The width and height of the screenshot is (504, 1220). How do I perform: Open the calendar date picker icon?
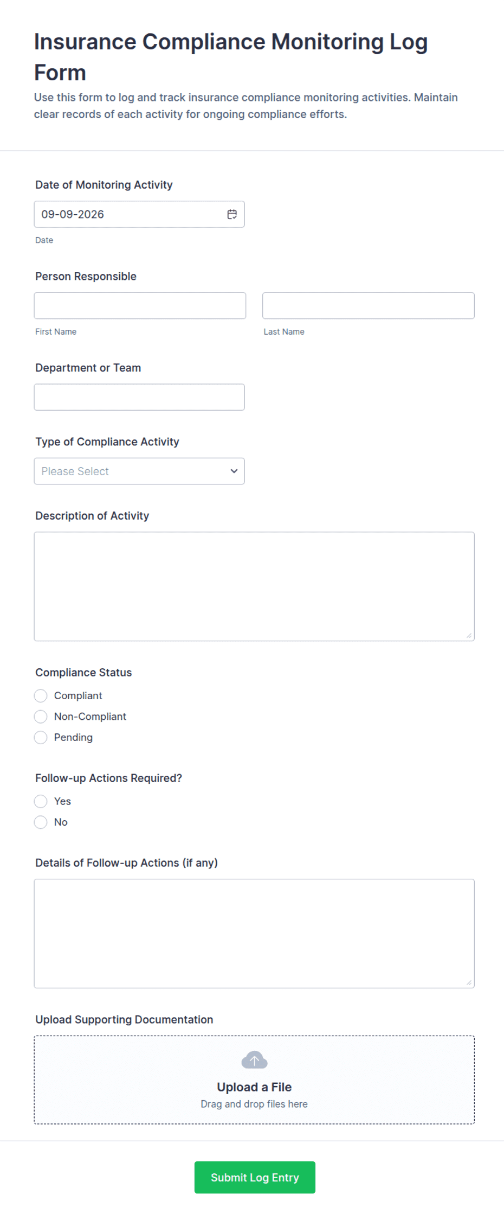pos(232,214)
